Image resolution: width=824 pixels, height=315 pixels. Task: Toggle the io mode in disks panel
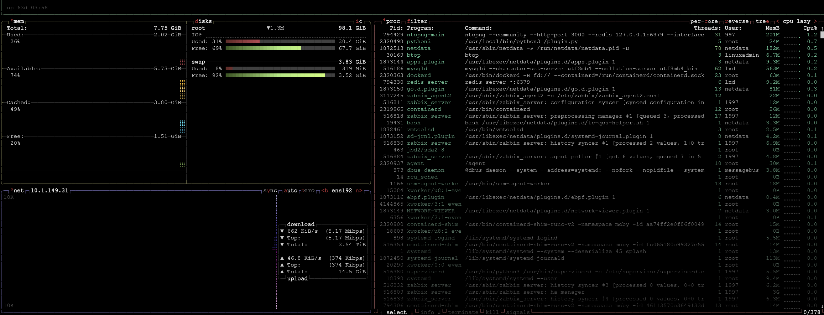tap(359, 21)
